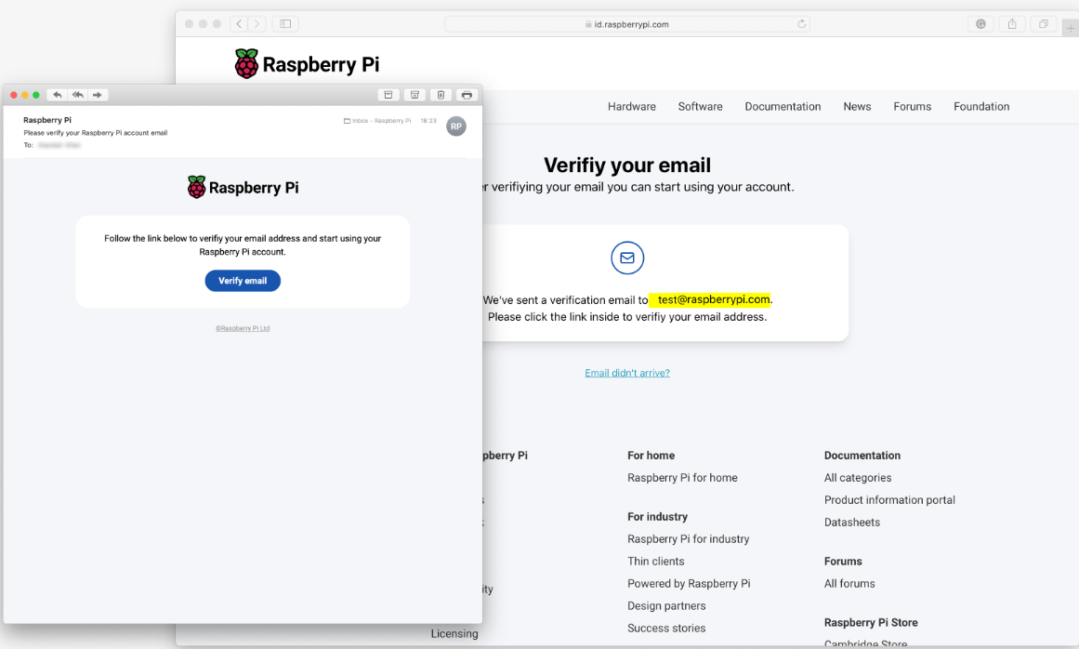Image resolution: width=1079 pixels, height=649 pixels.
Task: Click the Reply arrow in mail toolbar
Action: 58,95
